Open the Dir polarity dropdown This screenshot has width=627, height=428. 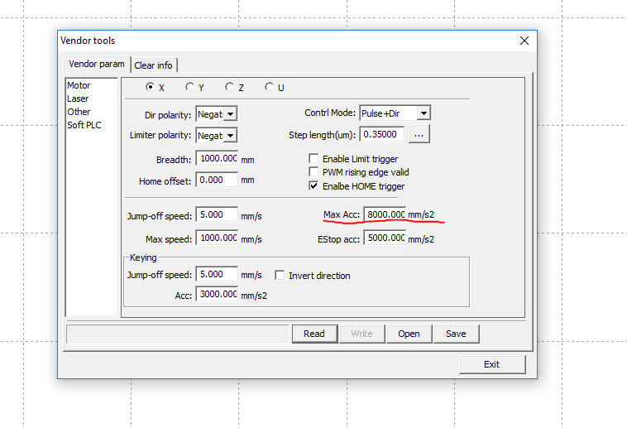(230, 113)
